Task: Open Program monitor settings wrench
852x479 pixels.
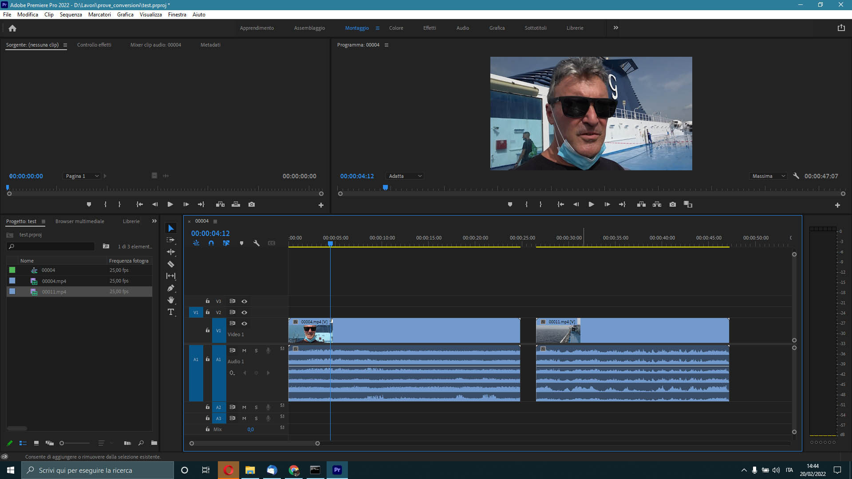Action: coord(796,176)
